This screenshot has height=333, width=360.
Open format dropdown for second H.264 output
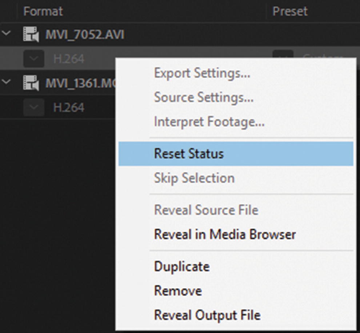coord(33,108)
